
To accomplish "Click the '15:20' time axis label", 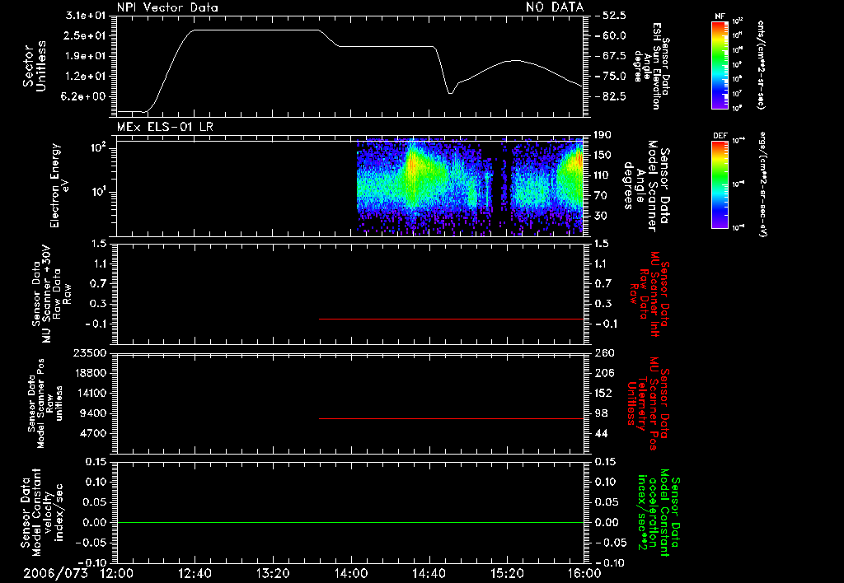I will point(507,573).
